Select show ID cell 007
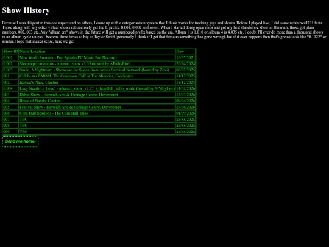This screenshot has width=329, height=247. click(x=10, y=120)
